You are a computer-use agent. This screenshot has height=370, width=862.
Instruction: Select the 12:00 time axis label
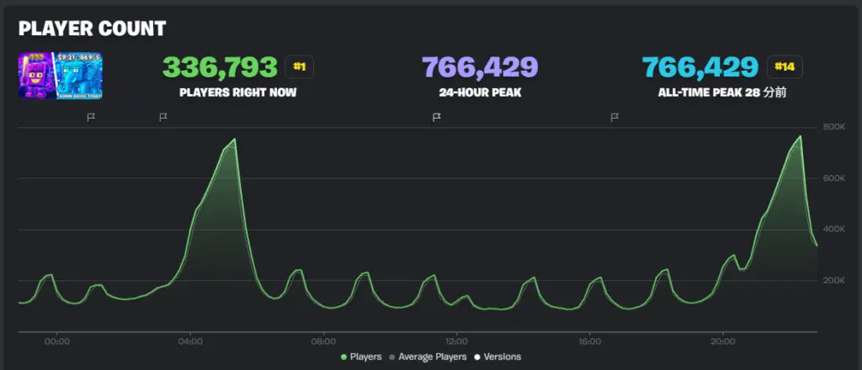pyautogui.click(x=456, y=341)
